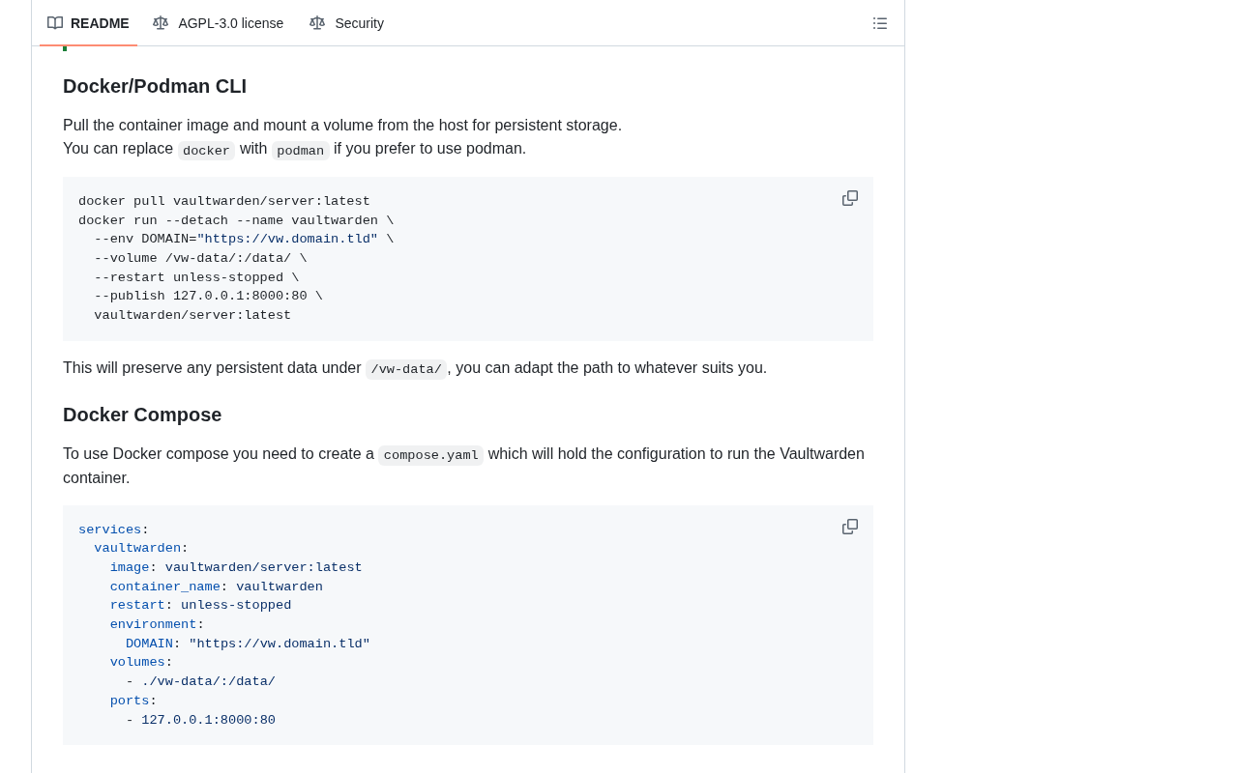This screenshot has height=773, width=1238.
Task: Click the inline 'docker' code word
Action: (206, 151)
